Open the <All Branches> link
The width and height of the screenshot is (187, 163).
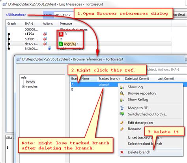pos(16,15)
